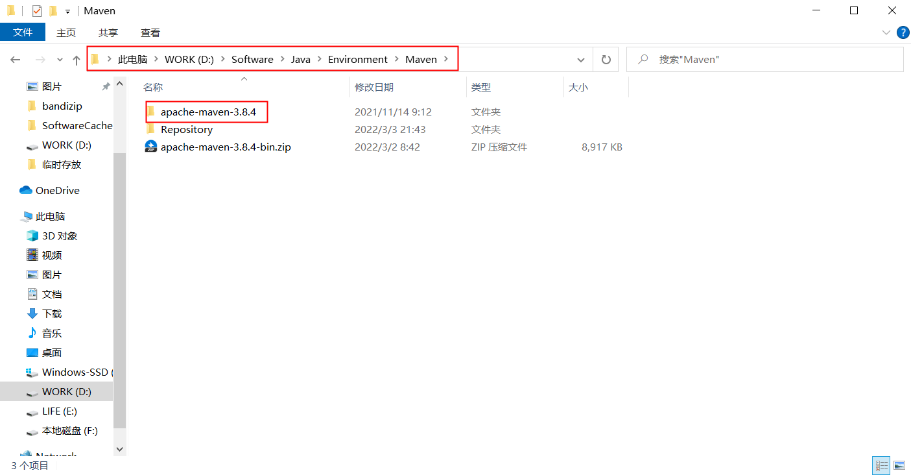Image resolution: width=911 pixels, height=475 pixels.
Task: Open 音乐 in the navigation pane
Action: [52, 333]
